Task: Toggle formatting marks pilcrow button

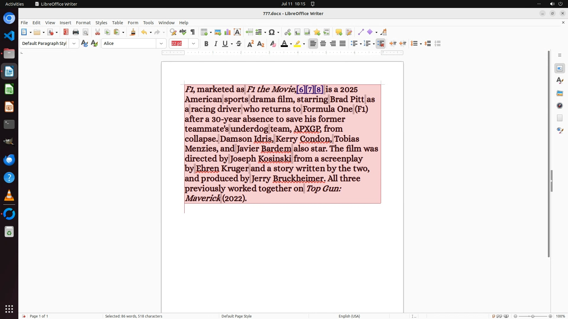Action: [x=193, y=32]
